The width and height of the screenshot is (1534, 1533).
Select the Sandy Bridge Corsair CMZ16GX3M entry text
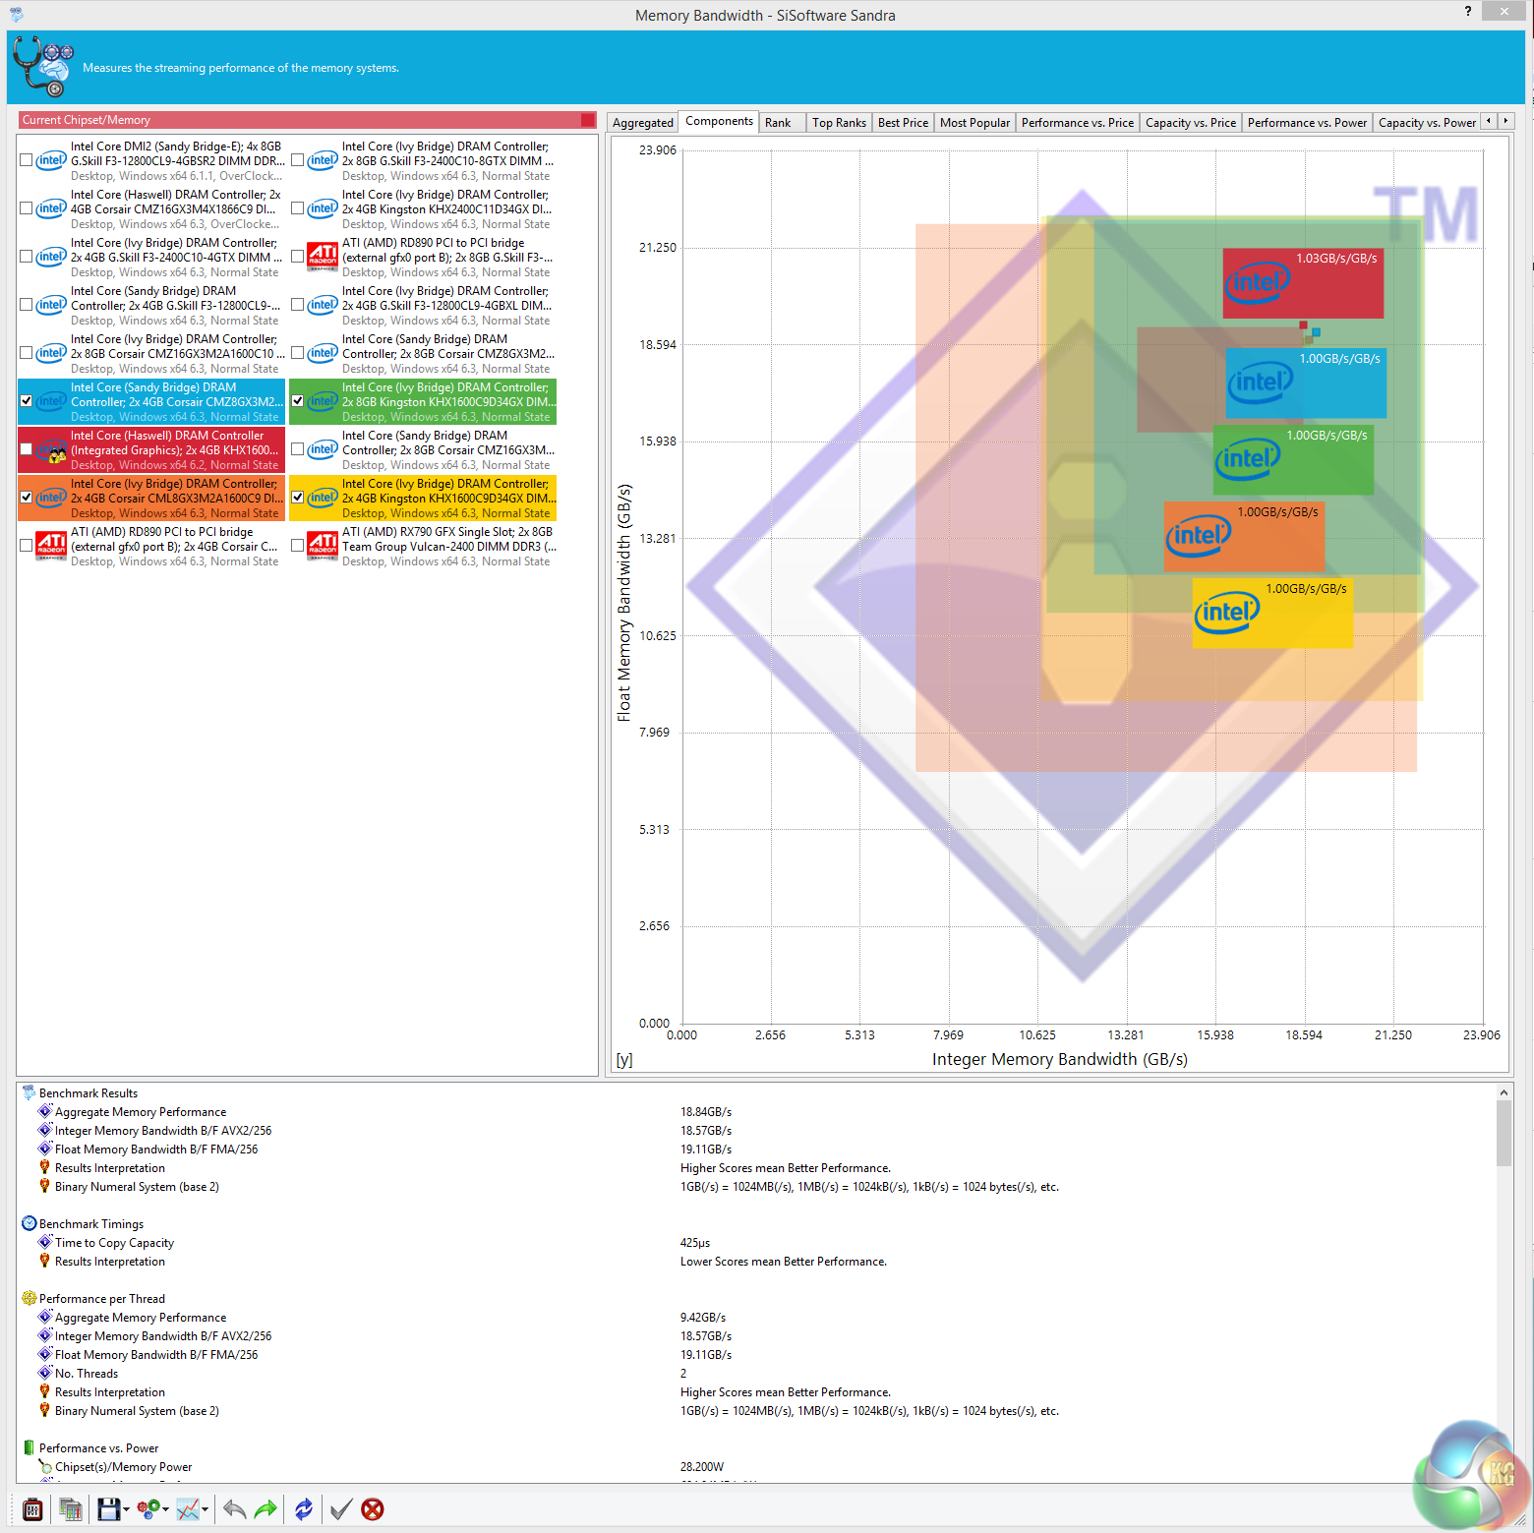tap(448, 449)
